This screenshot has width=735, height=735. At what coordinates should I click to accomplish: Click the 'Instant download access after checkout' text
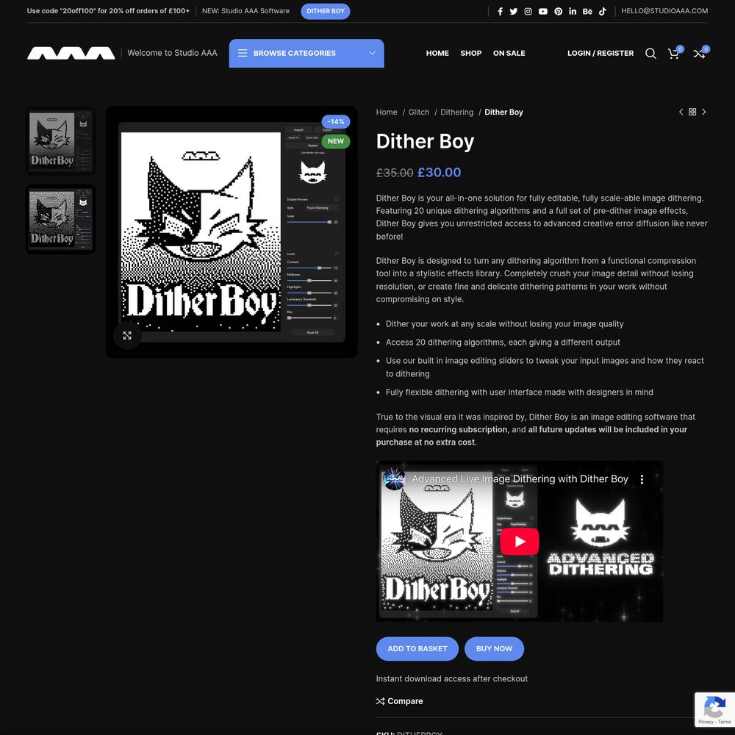(452, 678)
